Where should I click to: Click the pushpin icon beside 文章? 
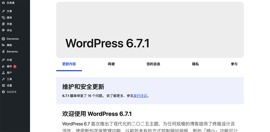pyautogui.click(x=3, y=11)
